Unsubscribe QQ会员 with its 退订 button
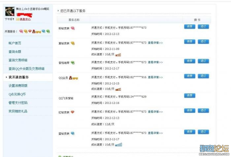Image resolution: width=231 pixels, height=157 pixels. point(203,76)
